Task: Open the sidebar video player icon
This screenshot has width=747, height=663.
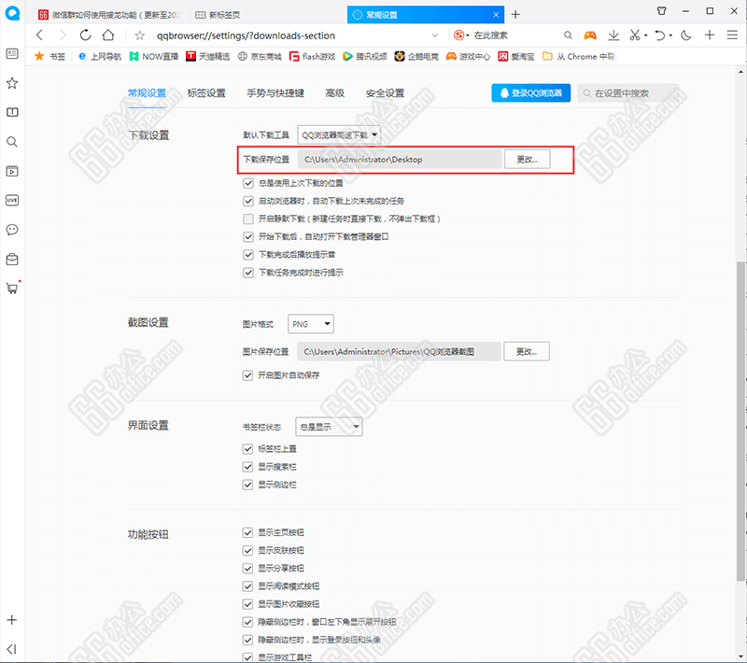Action: [x=12, y=171]
